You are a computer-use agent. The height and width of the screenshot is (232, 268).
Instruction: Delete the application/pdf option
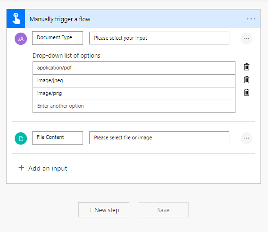[x=246, y=67]
